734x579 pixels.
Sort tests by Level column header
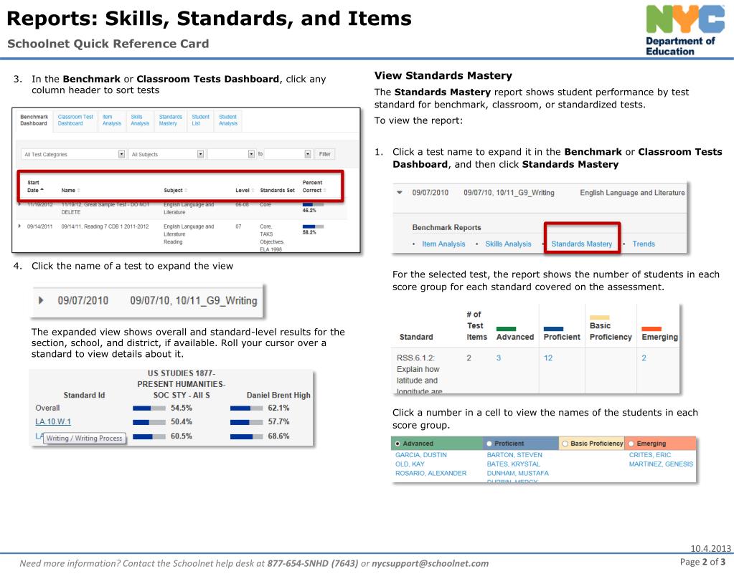[245, 191]
